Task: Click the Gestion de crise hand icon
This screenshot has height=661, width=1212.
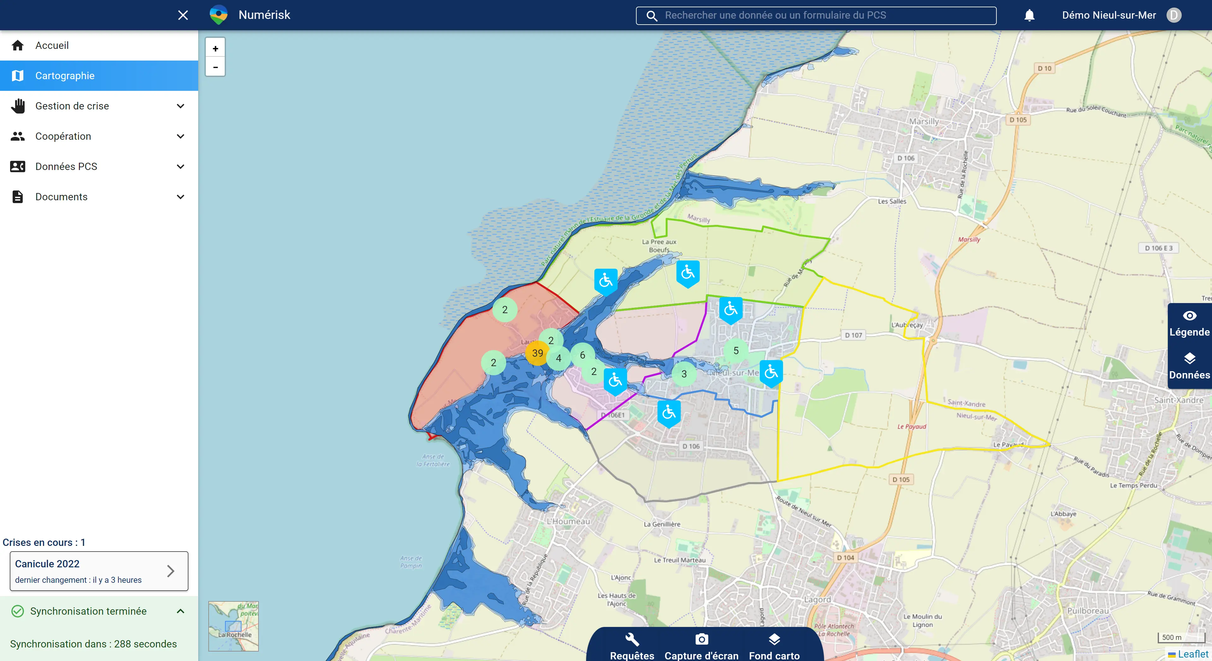Action: pyautogui.click(x=18, y=106)
